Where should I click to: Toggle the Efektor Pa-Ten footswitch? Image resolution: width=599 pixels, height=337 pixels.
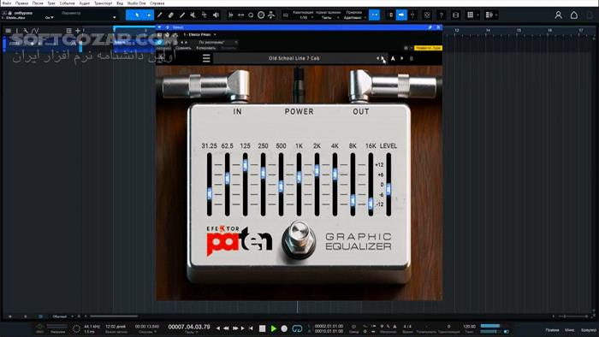[299, 240]
